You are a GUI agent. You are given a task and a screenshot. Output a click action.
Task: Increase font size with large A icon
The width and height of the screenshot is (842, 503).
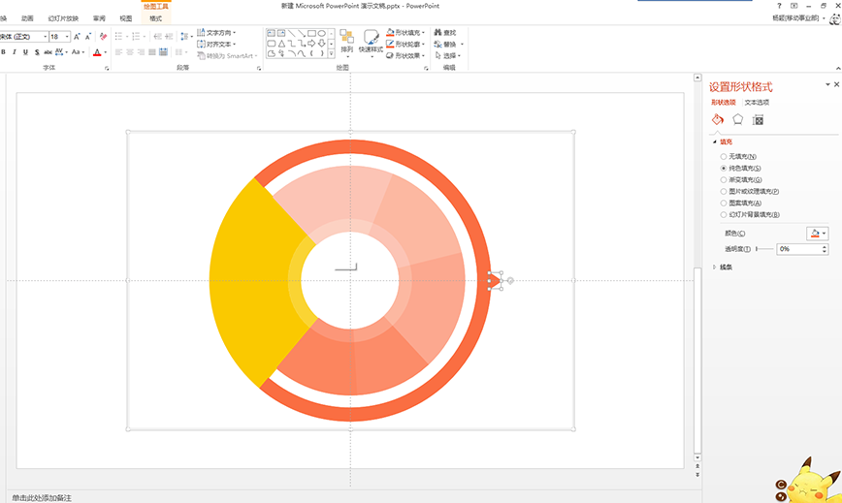(x=77, y=37)
